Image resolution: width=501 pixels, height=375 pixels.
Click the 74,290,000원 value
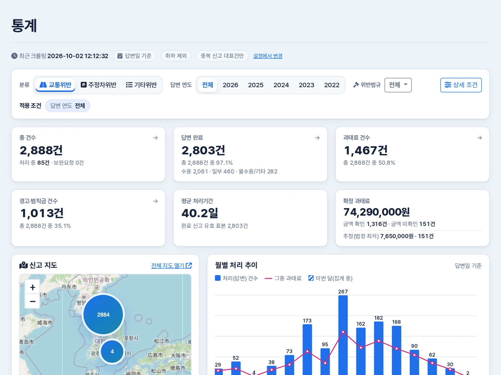click(x=376, y=212)
